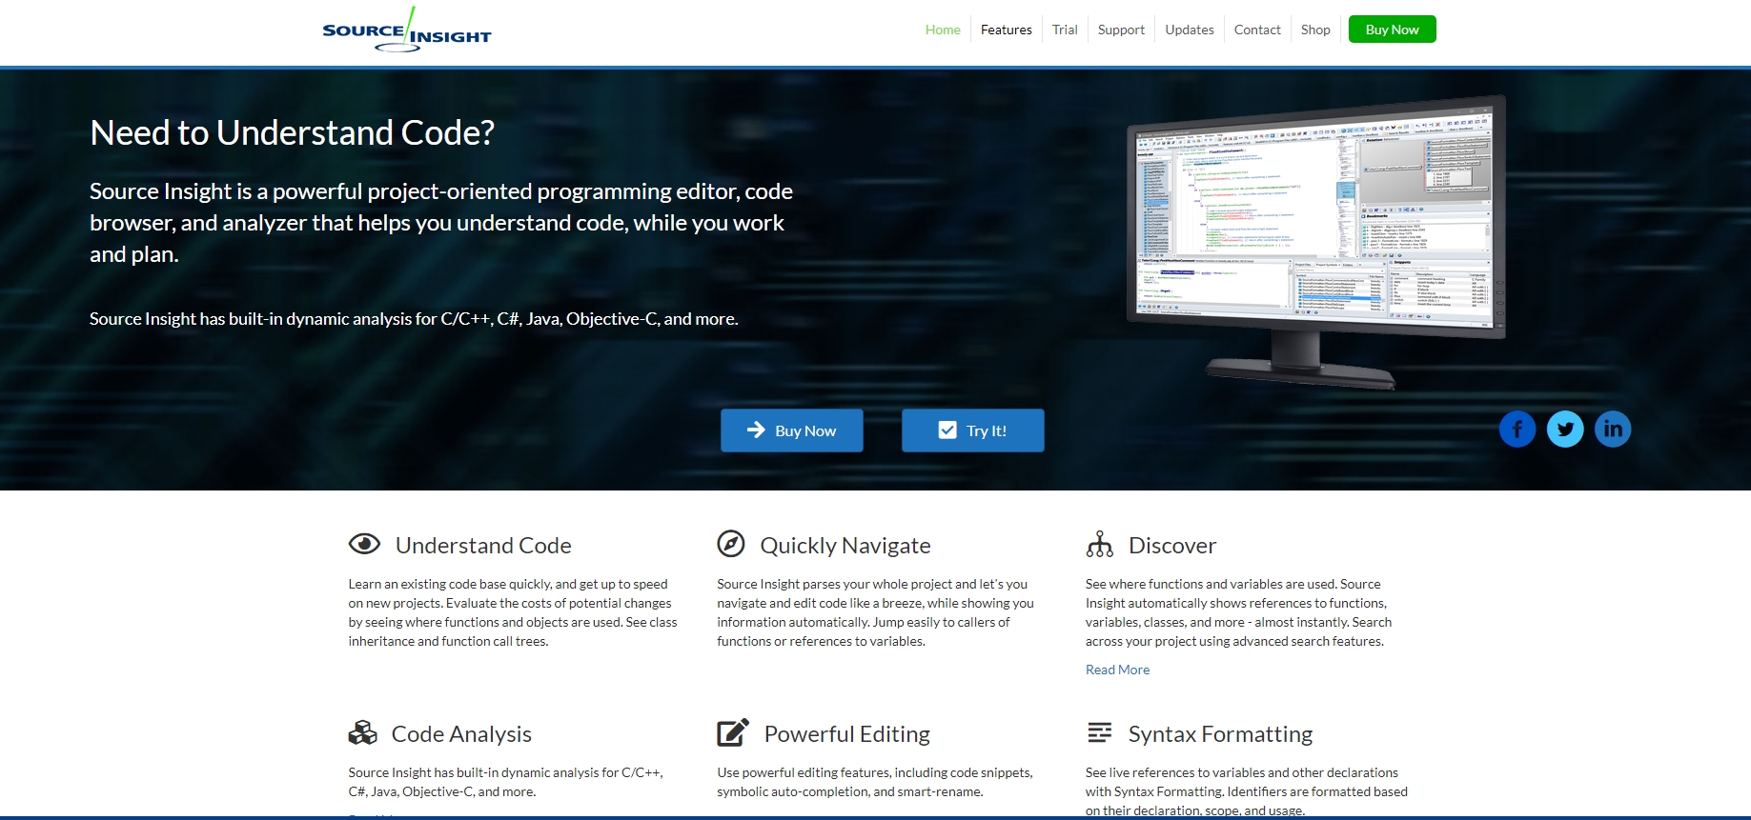Click the lines icon beside Syntax Formatting
This screenshot has height=820, width=1751.
click(1099, 732)
